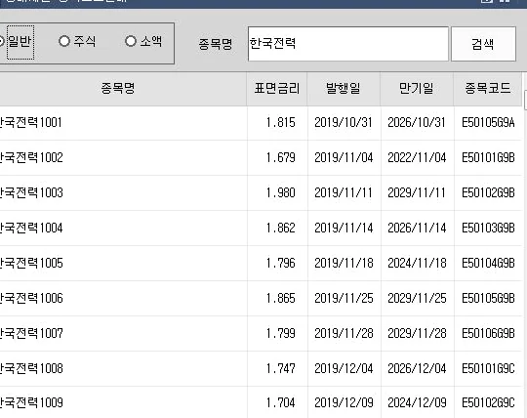Select row 한국전력1008

click(x=261, y=368)
